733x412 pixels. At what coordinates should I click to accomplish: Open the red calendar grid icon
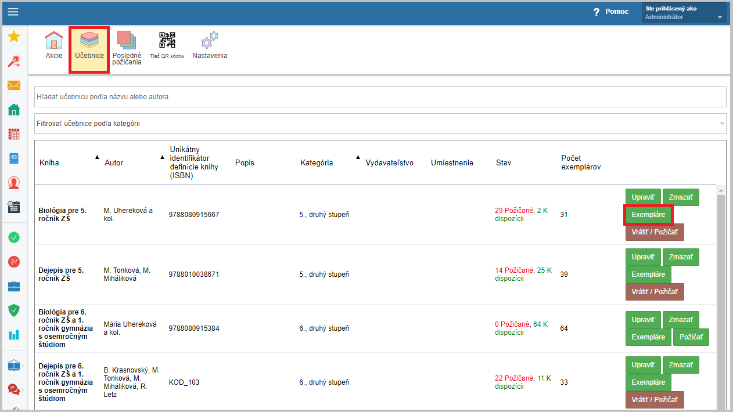(14, 134)
